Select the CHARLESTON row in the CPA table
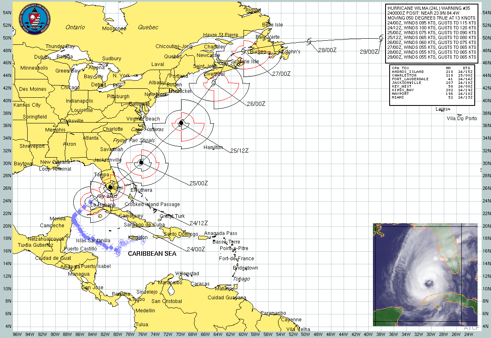The image size is (491, 338). (432, 75)
